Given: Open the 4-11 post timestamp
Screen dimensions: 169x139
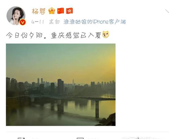Looking at the screenshot, I should tap(38, 22).
